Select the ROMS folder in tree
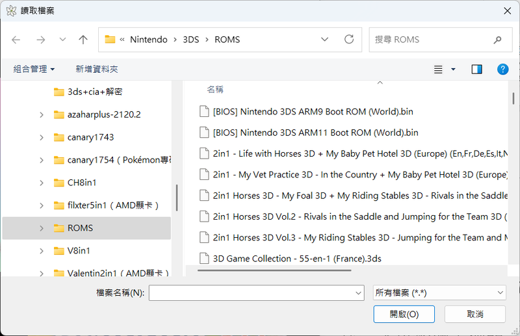The width and height of the screenshot is (520, 336). point(86,228)
